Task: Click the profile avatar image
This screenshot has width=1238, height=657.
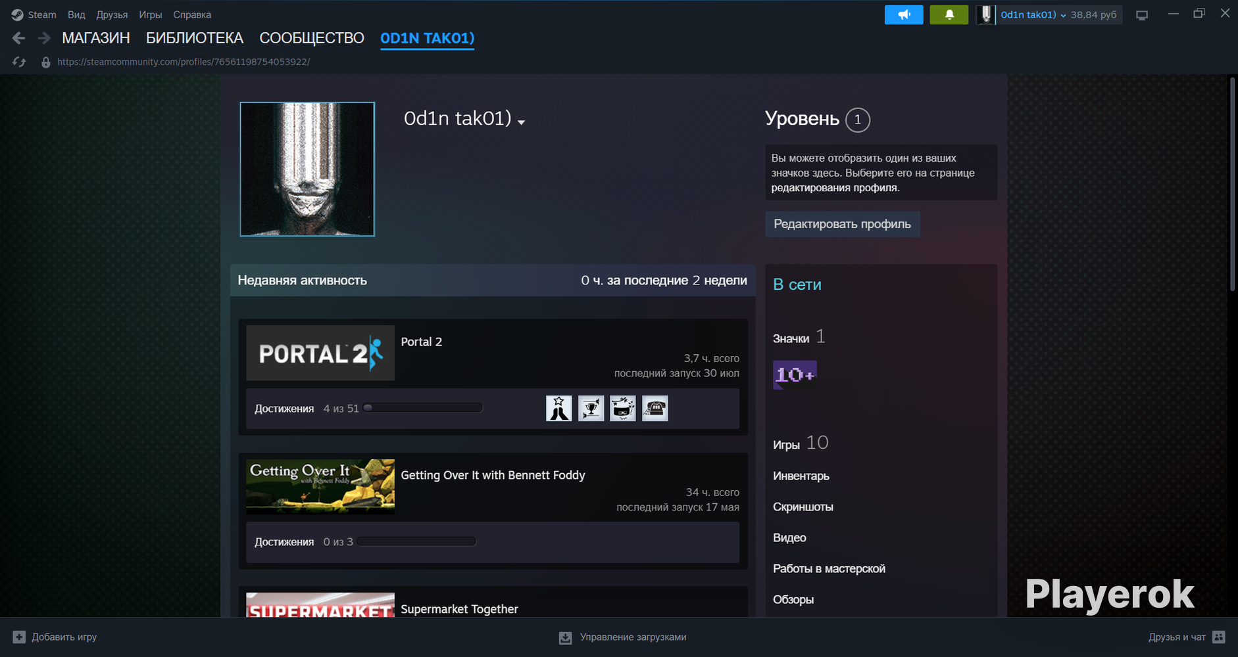Action: click(307, 169)
